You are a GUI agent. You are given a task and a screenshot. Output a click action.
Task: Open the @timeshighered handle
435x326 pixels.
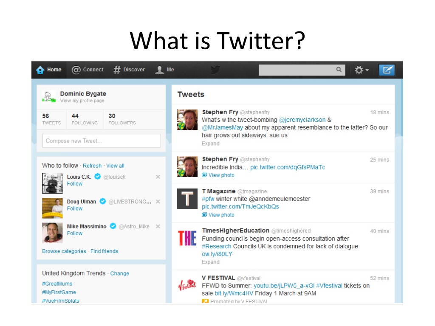tap(291, 230)
